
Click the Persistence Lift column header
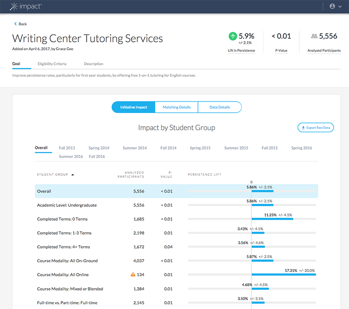205,175
